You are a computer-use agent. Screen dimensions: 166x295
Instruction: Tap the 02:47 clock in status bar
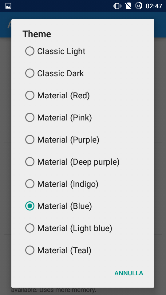pos(154,6)
